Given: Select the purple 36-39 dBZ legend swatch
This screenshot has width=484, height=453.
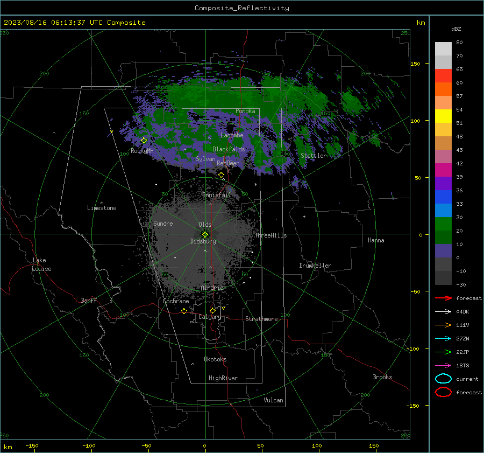Looking at the screenshot, I should click(443, 184).
